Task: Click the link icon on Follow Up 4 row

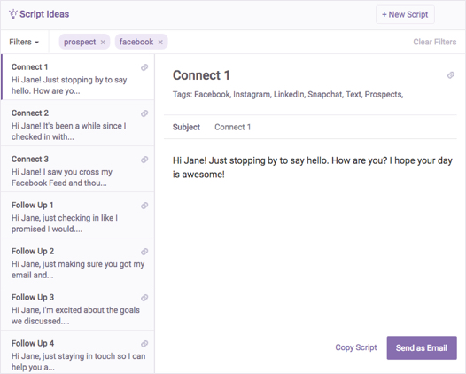Action: click(x=144, y=344)
